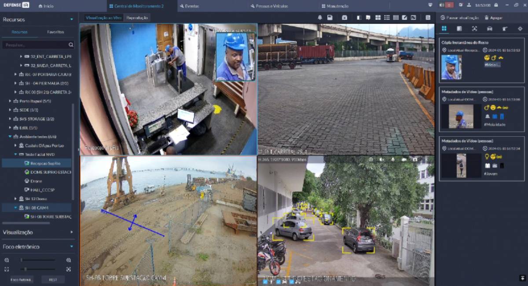Viewport: 528px width, 286px height.
Task: Select the four-window split layout icon
Action: click(x=378, y=18)
